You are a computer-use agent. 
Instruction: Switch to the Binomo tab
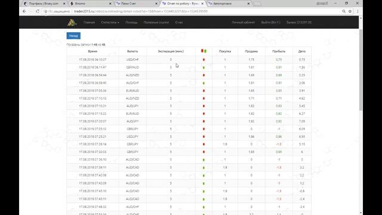90,4
